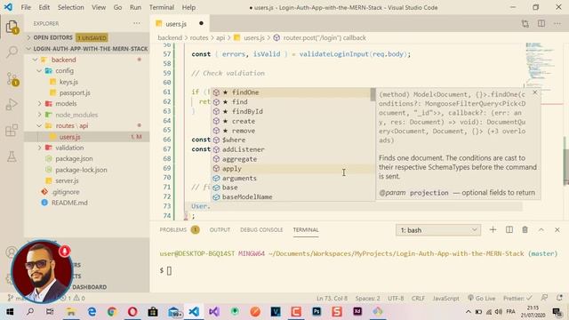The height and width of the screenshot is (320, 569).
Task: Maximize the panel size chevron
Action: point(541,229)
